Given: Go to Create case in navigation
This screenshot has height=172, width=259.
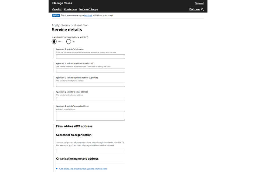Looking at the screenshot, I should (x=70, y=9).
